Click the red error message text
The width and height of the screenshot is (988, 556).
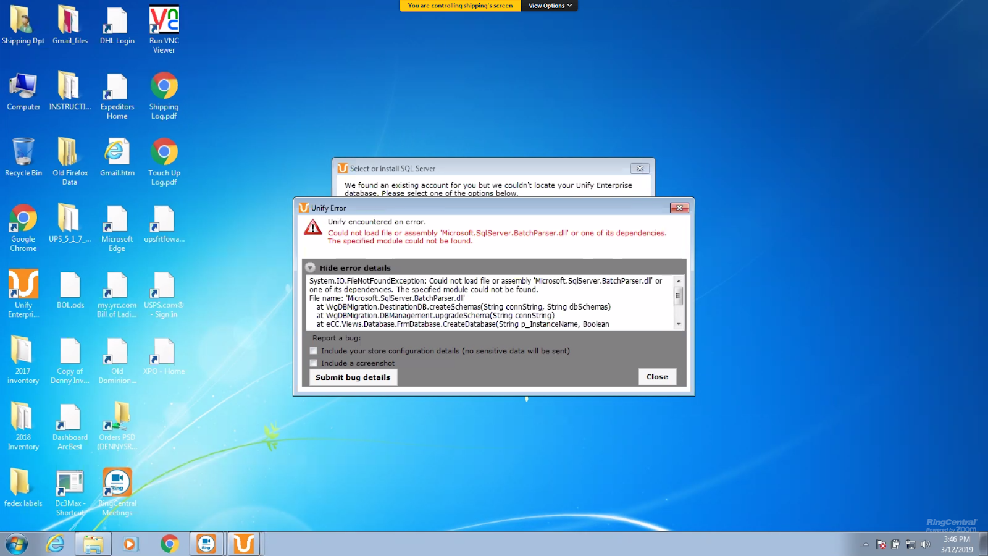497,237
